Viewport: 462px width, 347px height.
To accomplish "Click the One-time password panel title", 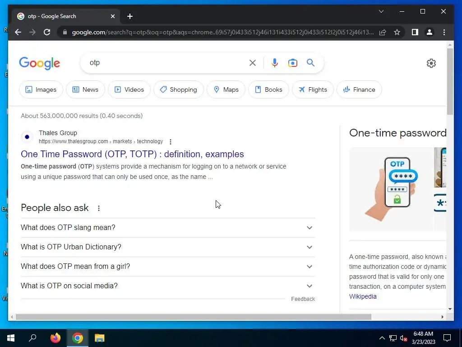I will (397, 133).
